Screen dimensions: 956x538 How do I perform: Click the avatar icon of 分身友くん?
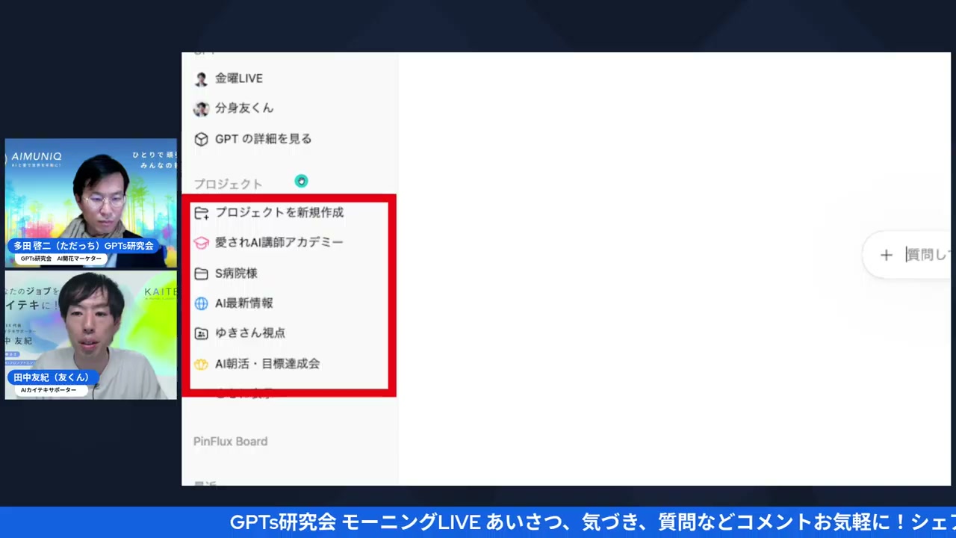tap(201, 108)
